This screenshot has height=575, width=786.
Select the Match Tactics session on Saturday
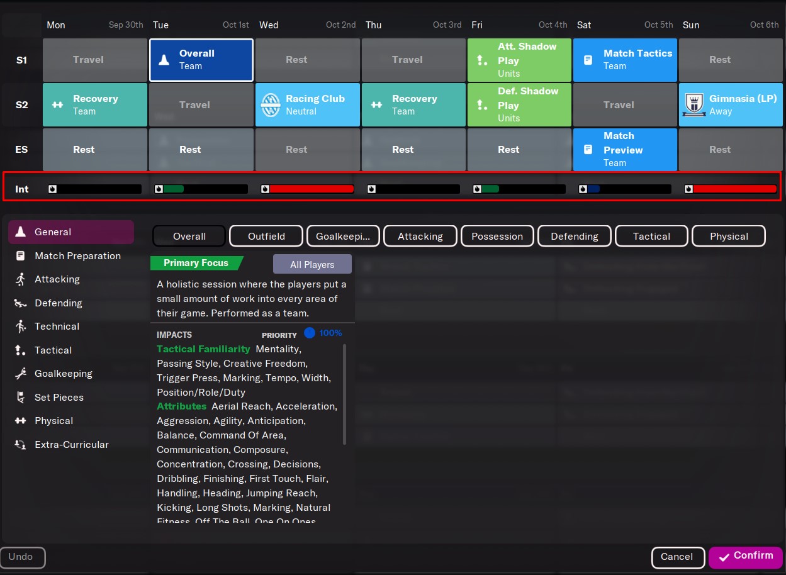coord(626,60)
